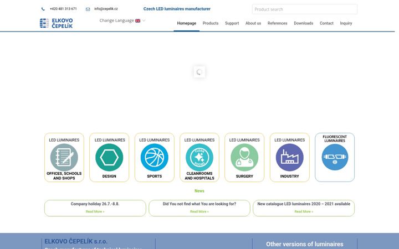The image size is (399, 249).
Task: Open the Inquiry page
Action: pos(346,23)
